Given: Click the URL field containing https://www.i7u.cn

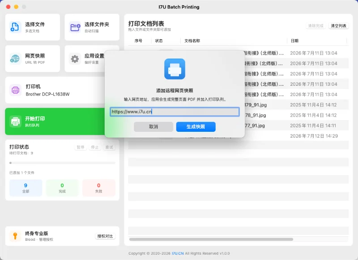Looking at the screenshot, I should 175,112.
